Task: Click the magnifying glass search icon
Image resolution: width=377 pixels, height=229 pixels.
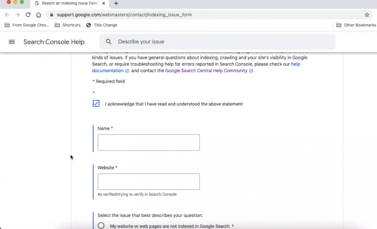Action: (x=109, y=42)
